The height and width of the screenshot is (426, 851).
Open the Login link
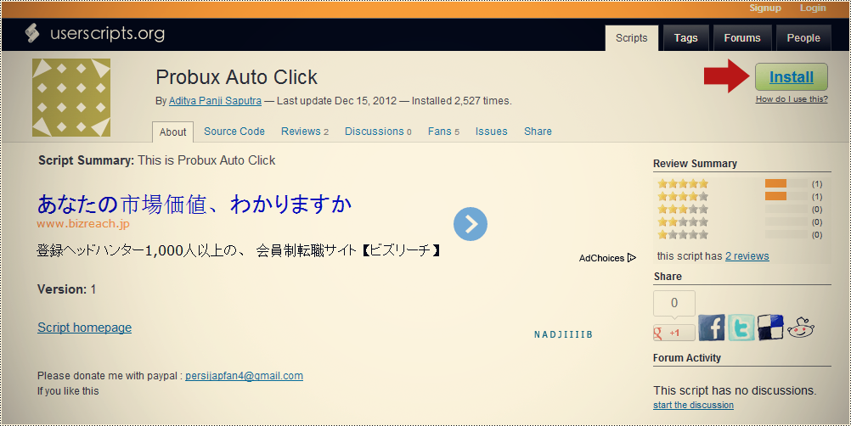(813, 8)
